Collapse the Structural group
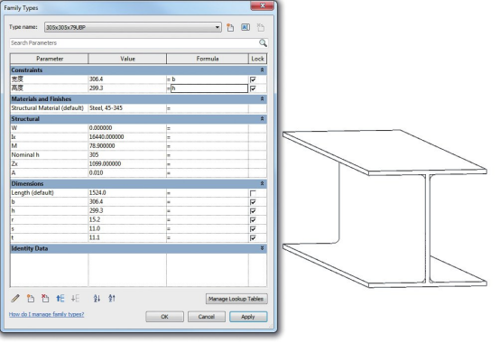This screenshot has height=343, width=500. (262, 118)
